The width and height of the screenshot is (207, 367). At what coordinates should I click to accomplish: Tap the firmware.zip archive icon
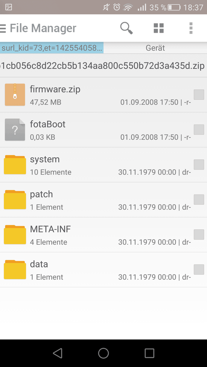click(x=15, y=94)
